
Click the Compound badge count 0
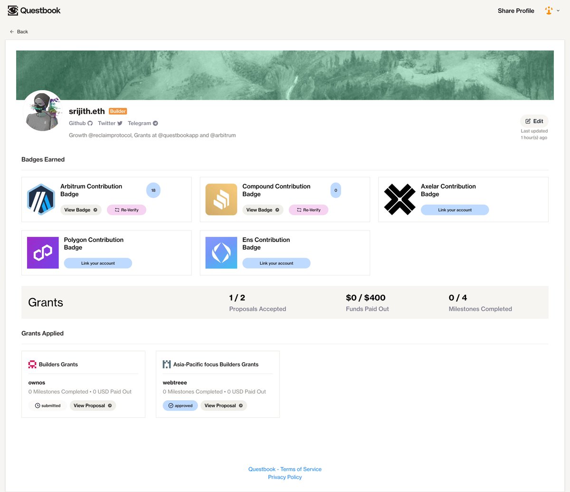coord(336,190)
